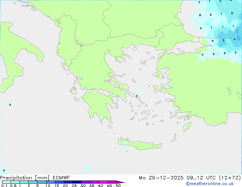Click the '4' precipitation value on the map
This screenshot has height=187, width=242.
(234, 39)
